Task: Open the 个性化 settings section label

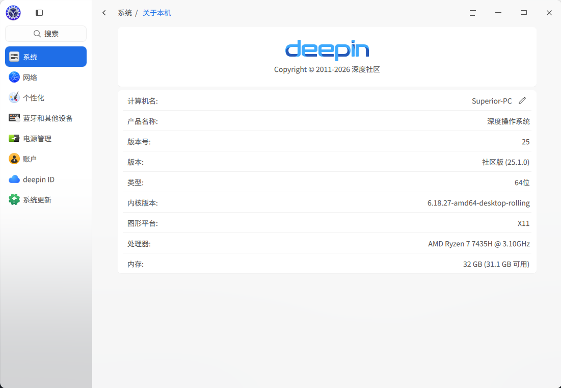Action: (34, 98)
